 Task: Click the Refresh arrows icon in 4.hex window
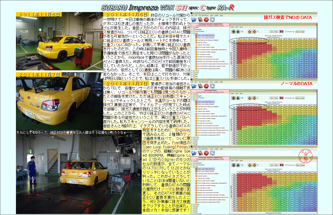(x=212, y=153)
